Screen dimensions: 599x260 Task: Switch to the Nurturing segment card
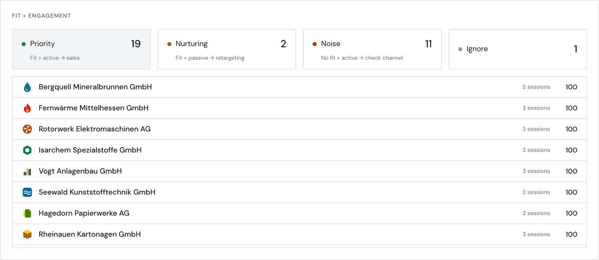[227, 49]
